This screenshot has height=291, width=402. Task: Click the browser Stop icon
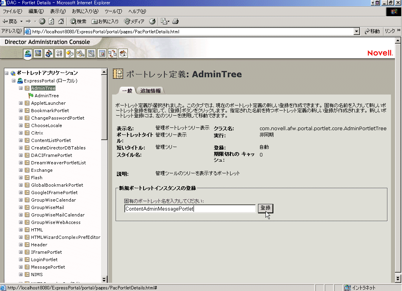tap(42, 21)
